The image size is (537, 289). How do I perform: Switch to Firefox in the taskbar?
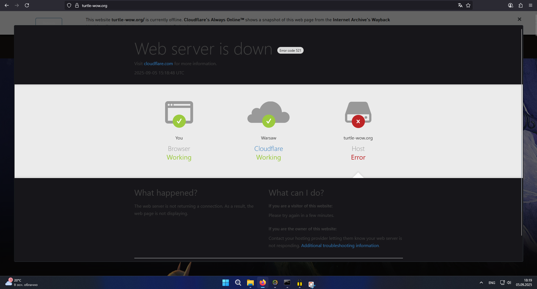tap(263, 283)
